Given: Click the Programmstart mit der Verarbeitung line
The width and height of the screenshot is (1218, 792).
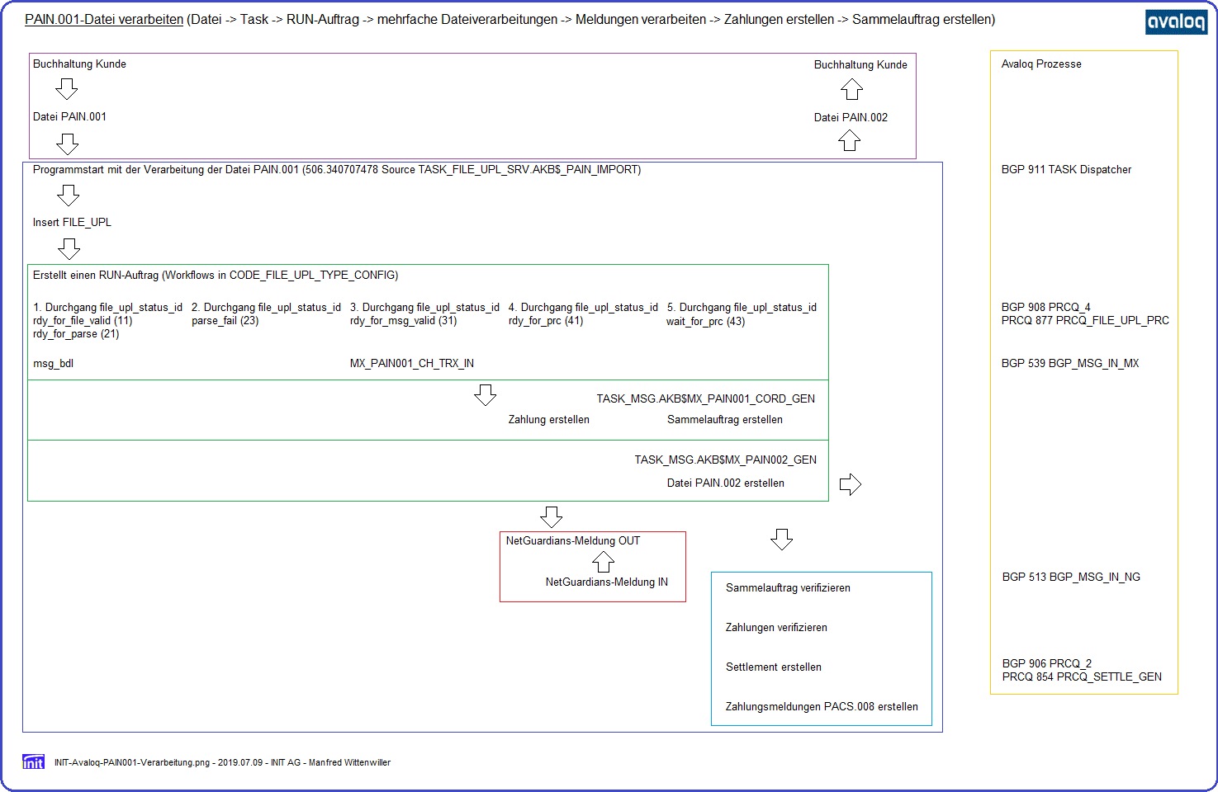Looking at the screenshot, I should [337, 169].
